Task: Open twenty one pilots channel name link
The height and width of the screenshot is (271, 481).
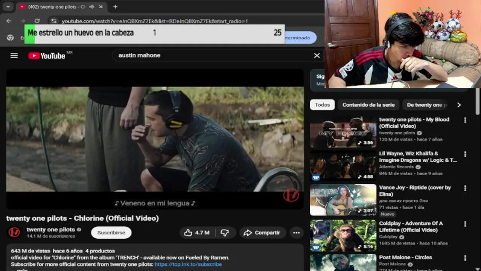Action: click(x=51, y=229)
